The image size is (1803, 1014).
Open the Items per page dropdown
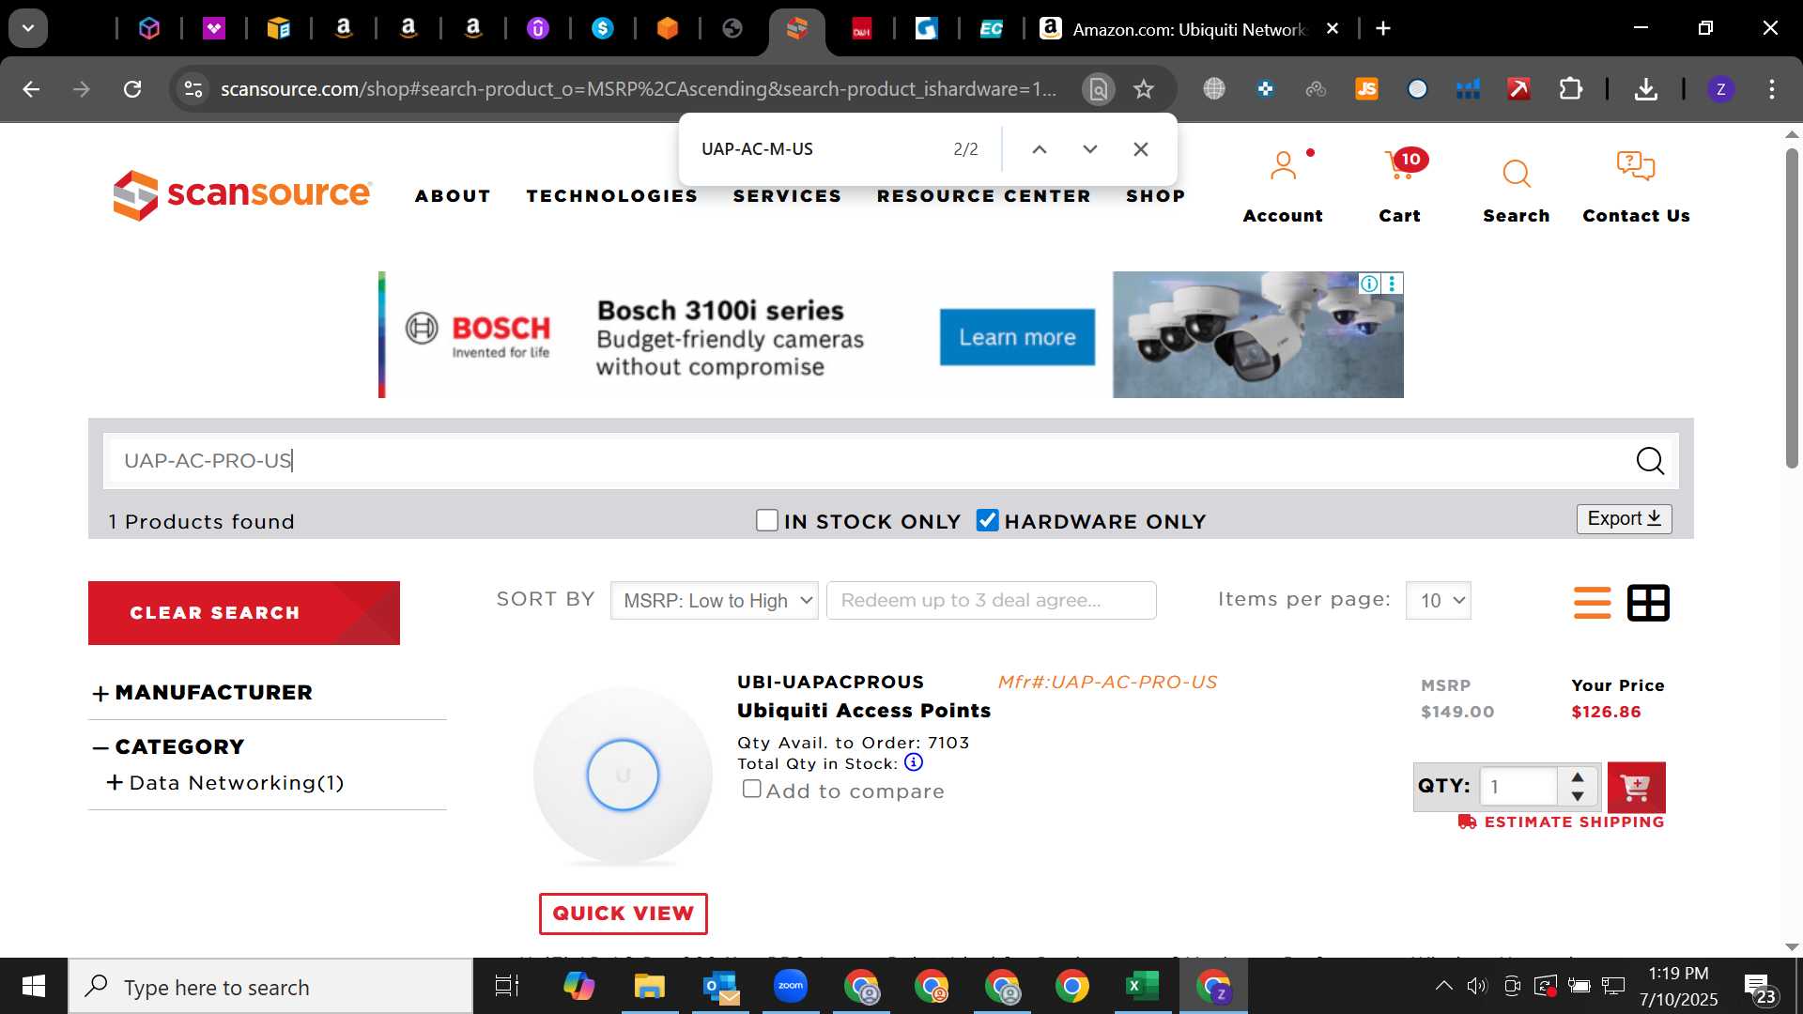(x=1438, y=601)
